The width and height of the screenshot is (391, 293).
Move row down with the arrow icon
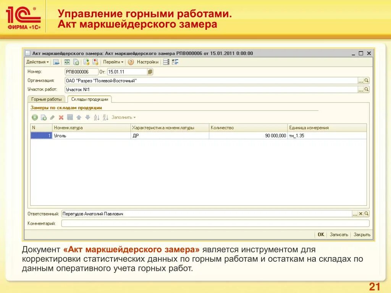click(x=87, y=118)
